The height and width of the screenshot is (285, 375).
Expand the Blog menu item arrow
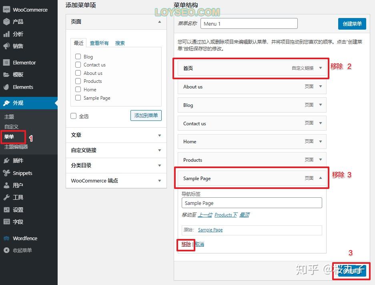tap(321, 105)
